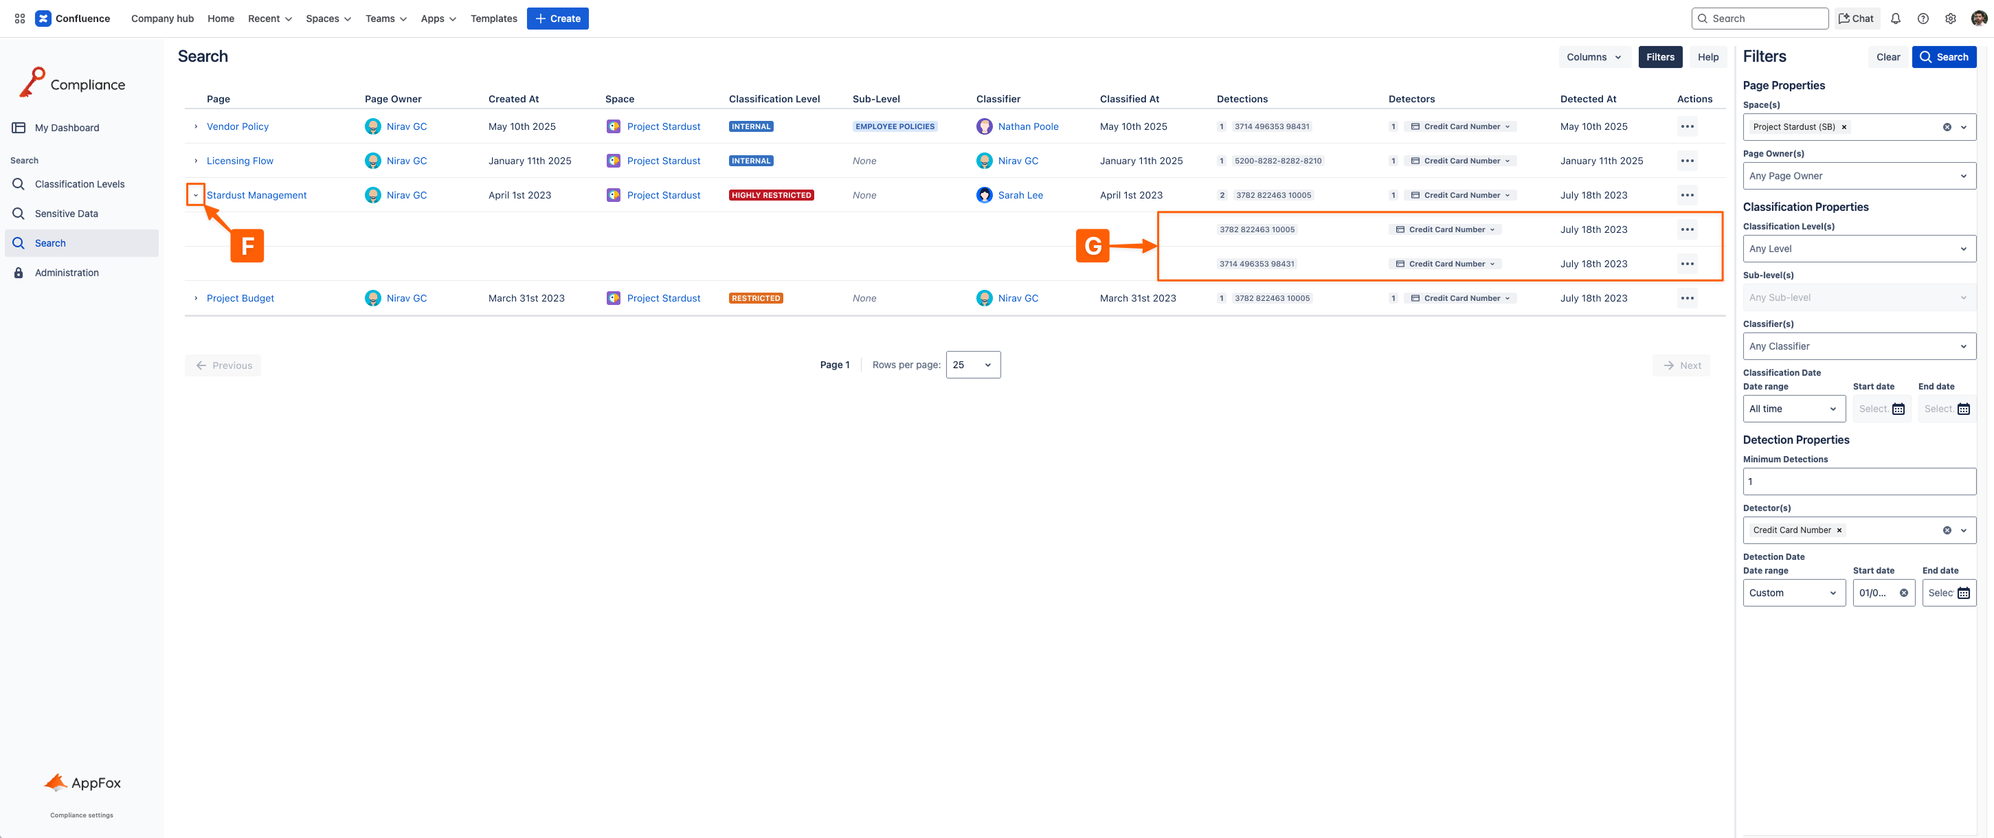This screenshot has width=1994, height=838.
Task: Open actions menu for Vendor Policy row
Action: coord(1687,126)
